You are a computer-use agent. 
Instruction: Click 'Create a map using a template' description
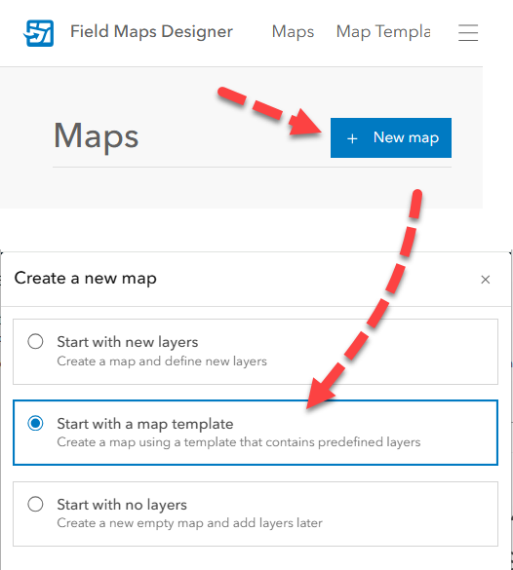(239, 442)
